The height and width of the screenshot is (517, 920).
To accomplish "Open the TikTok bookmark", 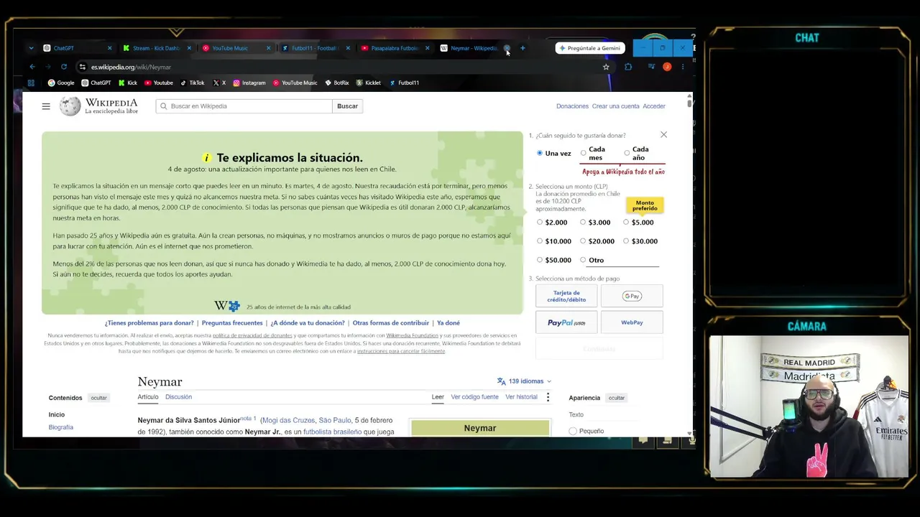I will tap(193, 83).
